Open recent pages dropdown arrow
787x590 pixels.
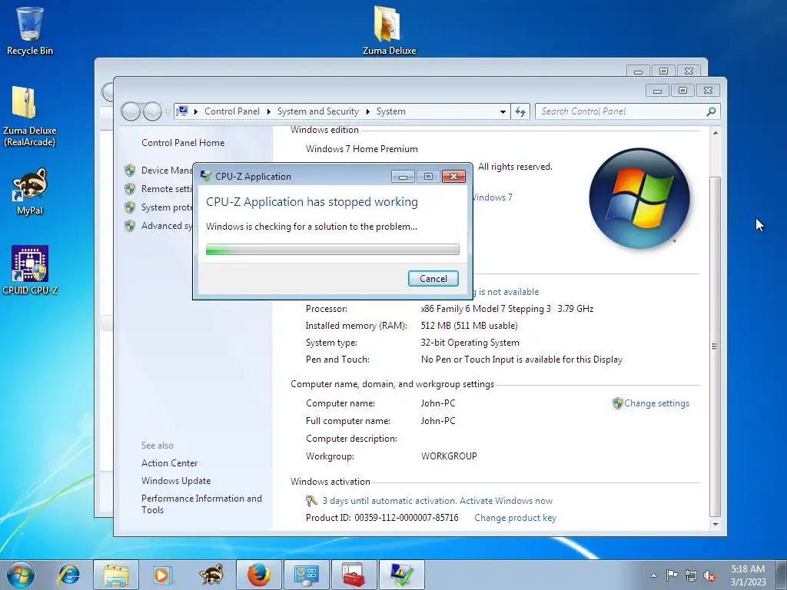pos(168,112)
